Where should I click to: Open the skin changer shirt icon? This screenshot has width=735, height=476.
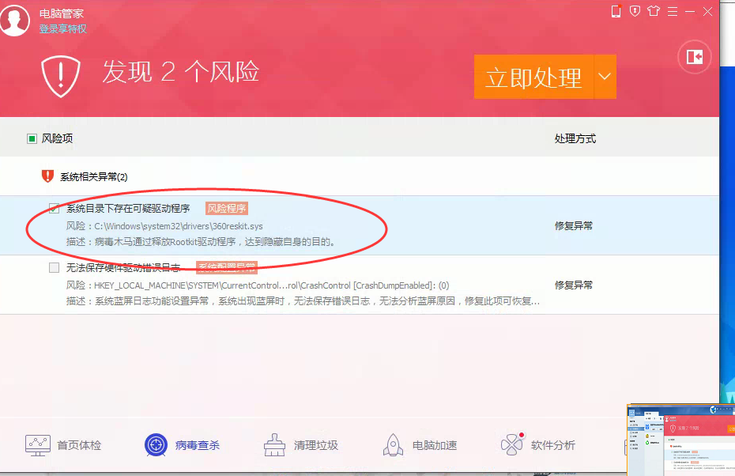click(x=653, y=11)
